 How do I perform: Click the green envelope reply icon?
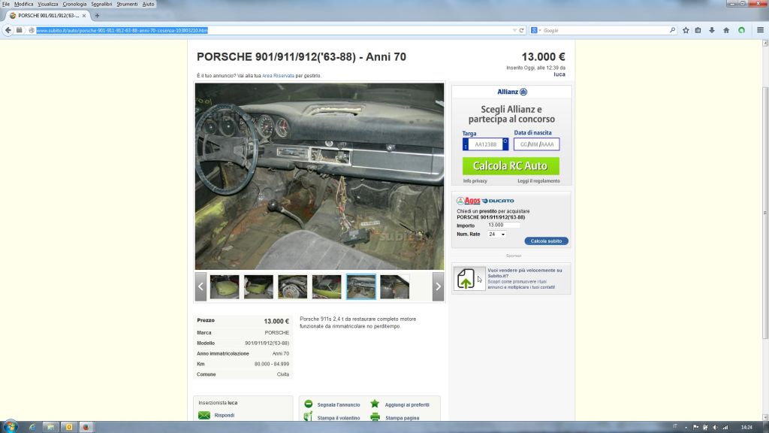pyautogui.click(x=204, y=415)
